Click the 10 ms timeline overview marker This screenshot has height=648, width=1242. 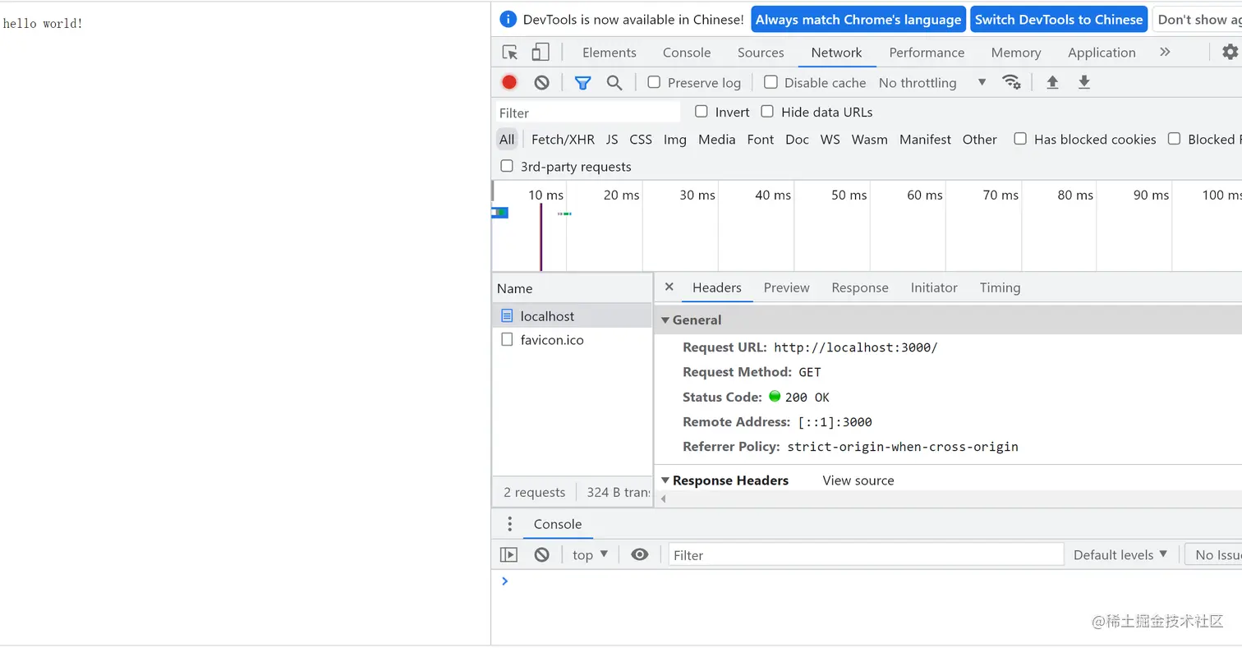[545, 195]
